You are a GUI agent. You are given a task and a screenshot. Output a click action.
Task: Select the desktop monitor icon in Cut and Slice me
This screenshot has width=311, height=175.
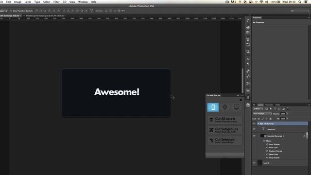[236, 107]
